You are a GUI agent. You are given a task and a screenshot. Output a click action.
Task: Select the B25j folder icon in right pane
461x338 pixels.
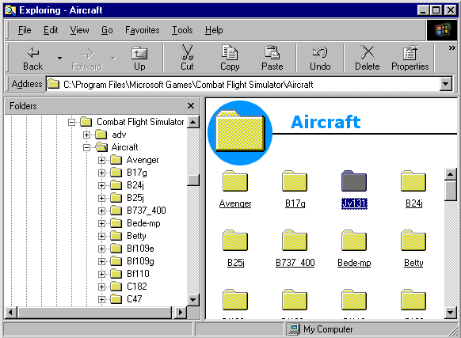pyautogui.click(x=235, y=241)
